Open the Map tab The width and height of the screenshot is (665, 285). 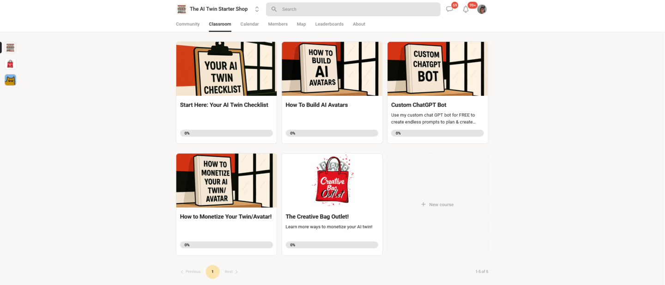(301, 24)
